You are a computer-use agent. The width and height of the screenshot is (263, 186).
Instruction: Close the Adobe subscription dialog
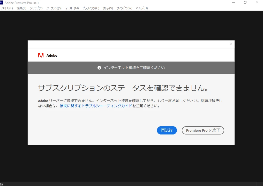click(x=231, y=44)
